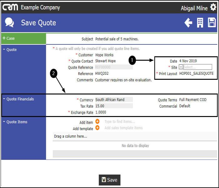Click the Tax Rate field 15.00
This screenshot has width=219, height=188.
pos(114,106)
